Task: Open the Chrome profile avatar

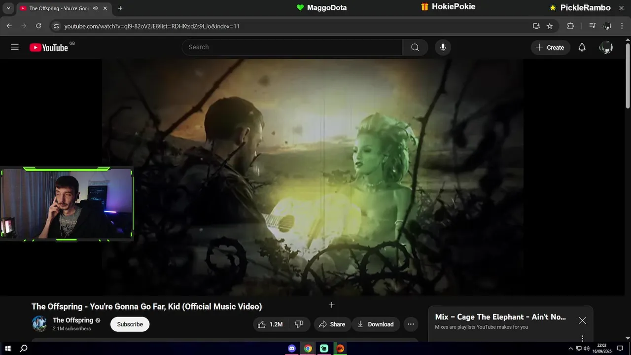Action: pos(607,26)
